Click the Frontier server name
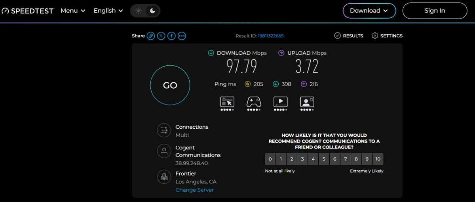The height and width of the screenshot is (202, 475). click(186, 173)
